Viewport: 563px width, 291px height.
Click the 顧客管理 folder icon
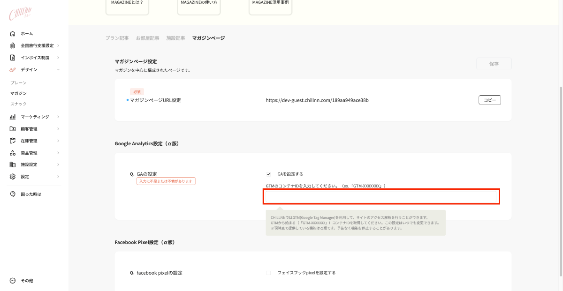tap(13, 129)
